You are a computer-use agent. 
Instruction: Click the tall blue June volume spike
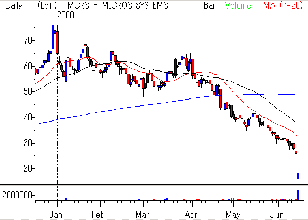(x=298, y=195)
